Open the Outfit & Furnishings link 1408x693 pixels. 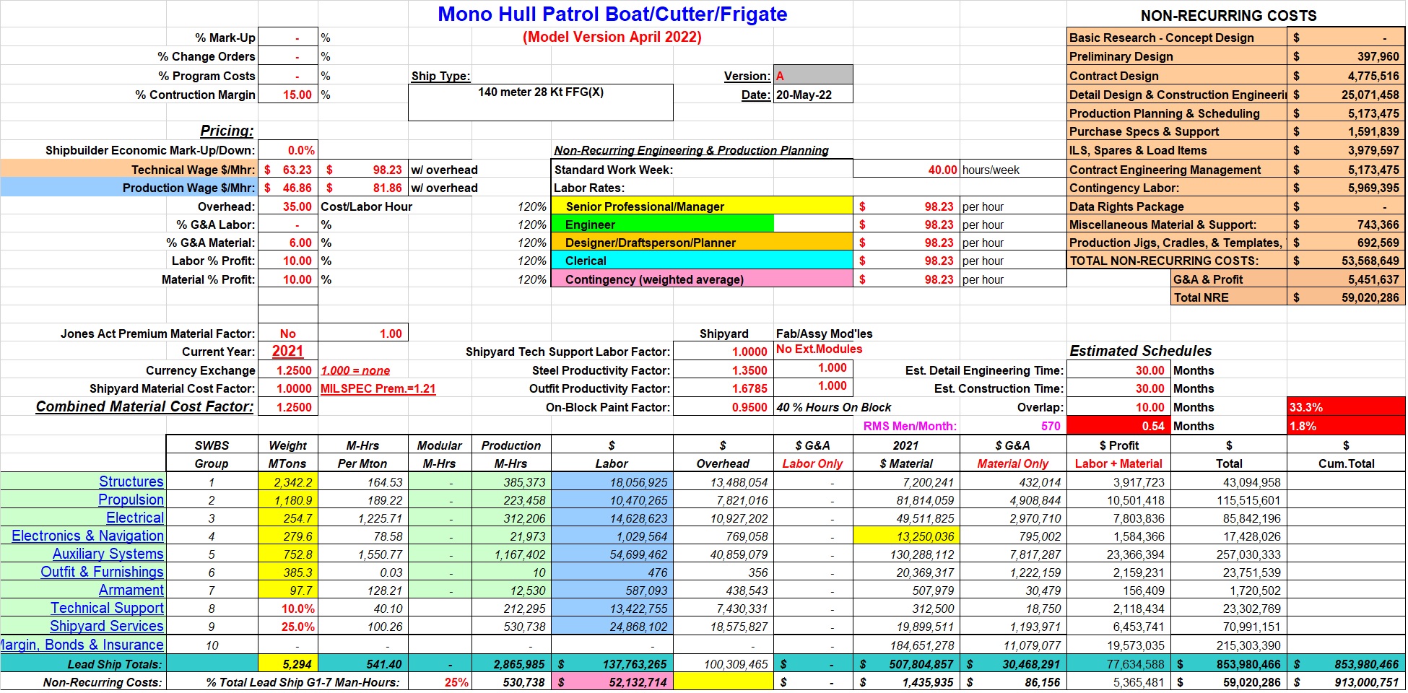point(103,572)
